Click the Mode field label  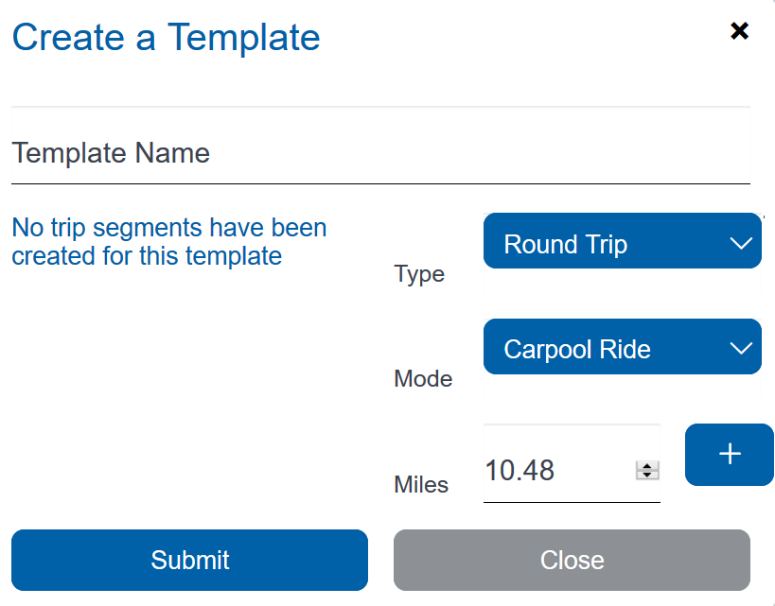coord(423,379)
